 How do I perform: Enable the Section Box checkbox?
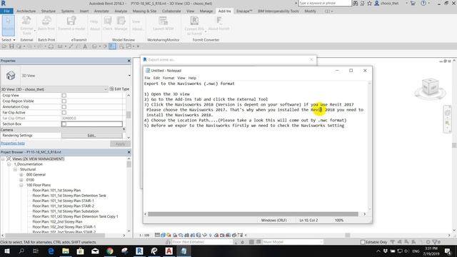64,124
